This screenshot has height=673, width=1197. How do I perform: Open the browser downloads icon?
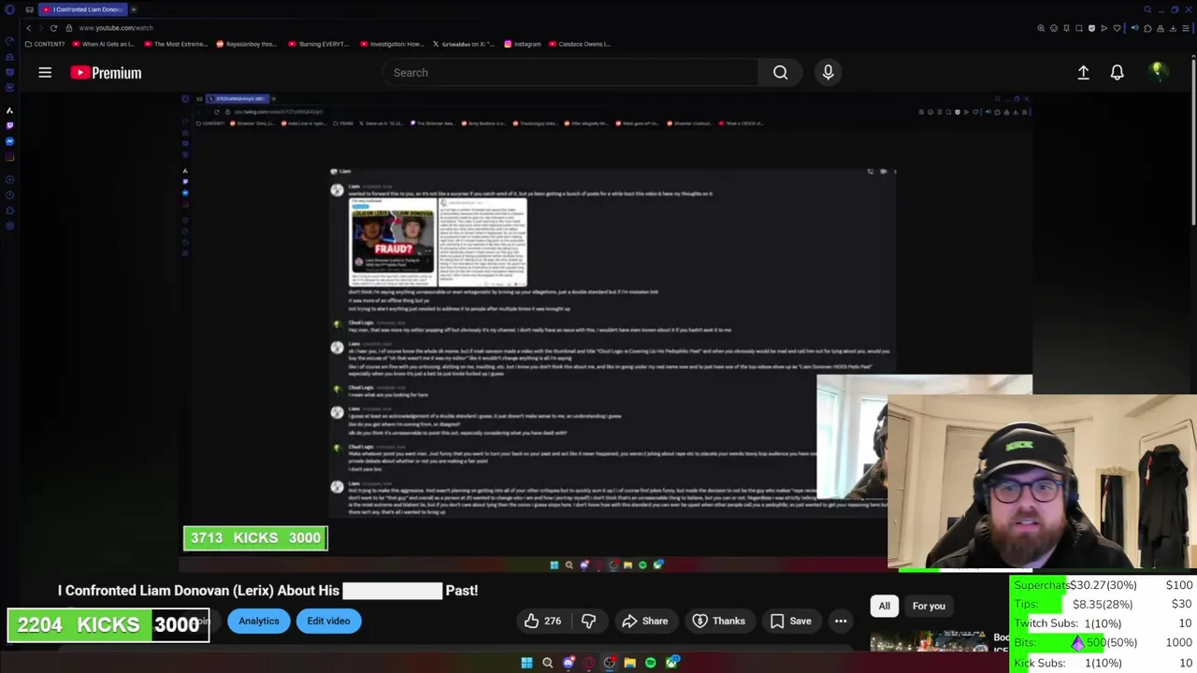[x=1173, y=28]
